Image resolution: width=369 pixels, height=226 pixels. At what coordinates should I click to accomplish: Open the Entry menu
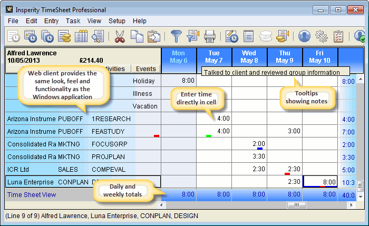[x=51, y=21]
